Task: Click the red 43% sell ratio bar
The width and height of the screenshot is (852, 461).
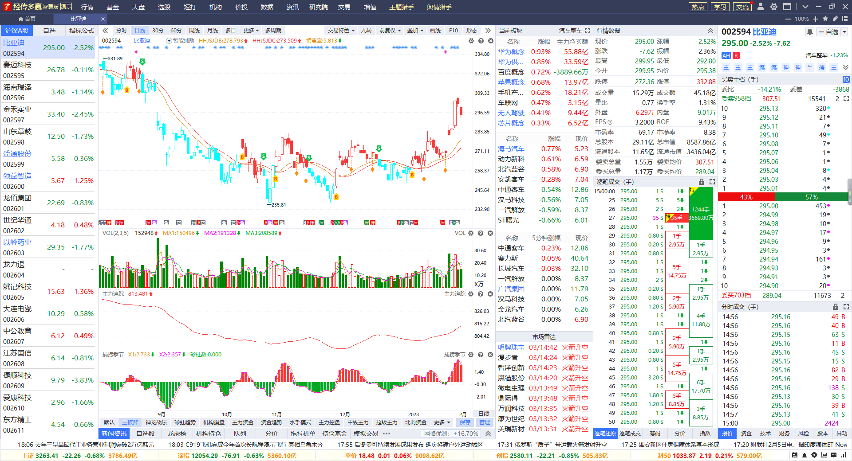Action: point(746,197)
